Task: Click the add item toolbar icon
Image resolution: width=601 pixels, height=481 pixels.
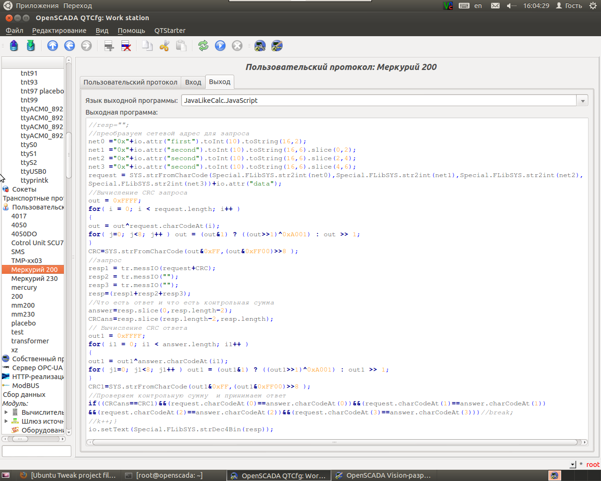Action: pyautogui.click(x=109, y=46)
